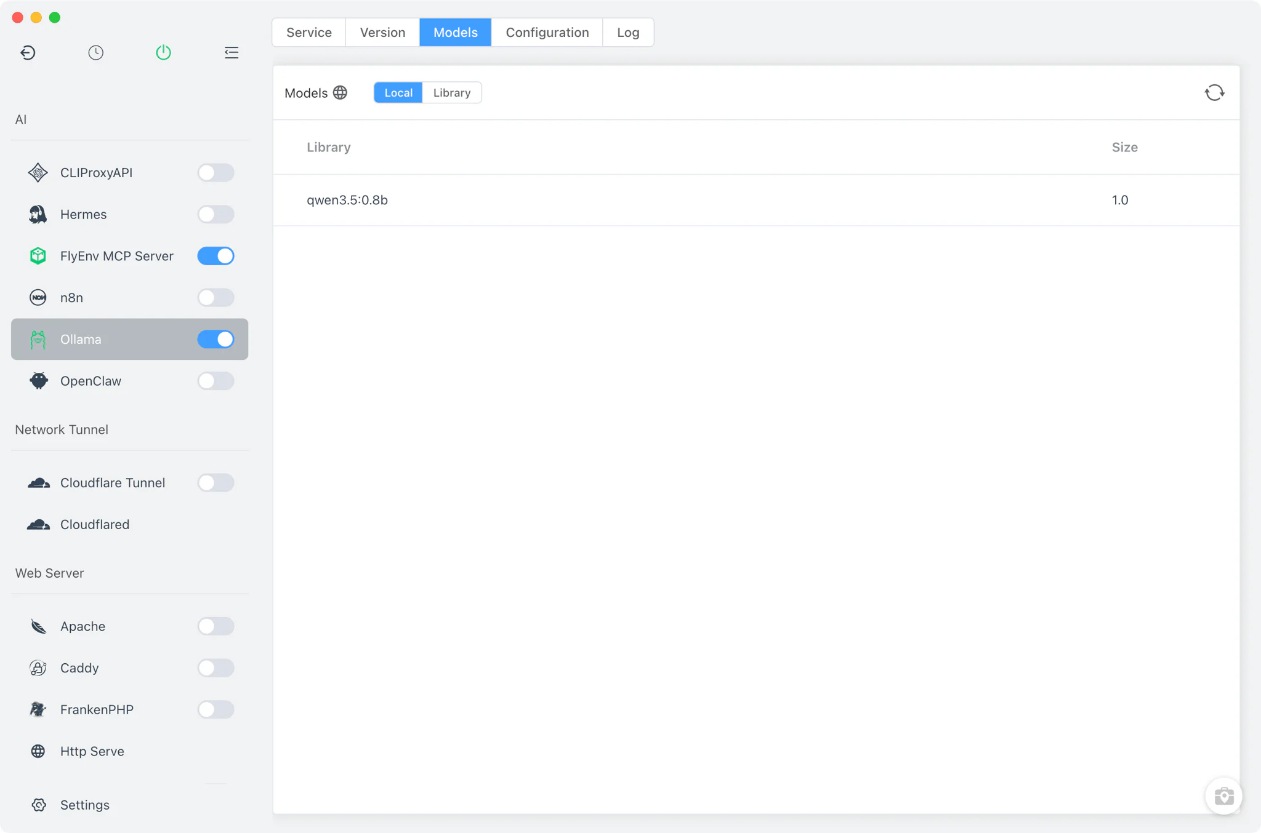This screenshot has width=1261, height=833.
Task: Enable the CLIProxyAPI switch
Action: coord(216,173)
